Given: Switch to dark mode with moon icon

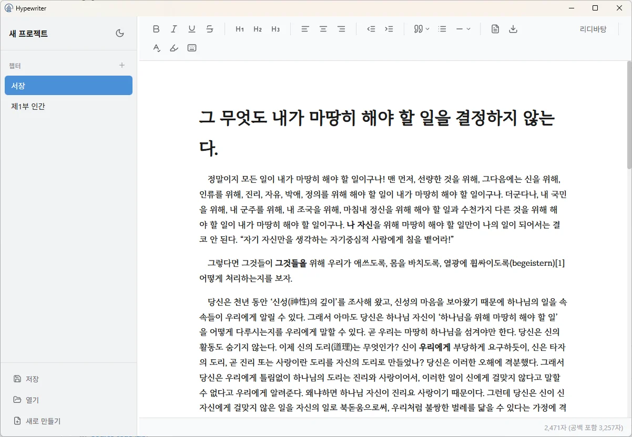Looking at the screenshot, I should 120,34.
